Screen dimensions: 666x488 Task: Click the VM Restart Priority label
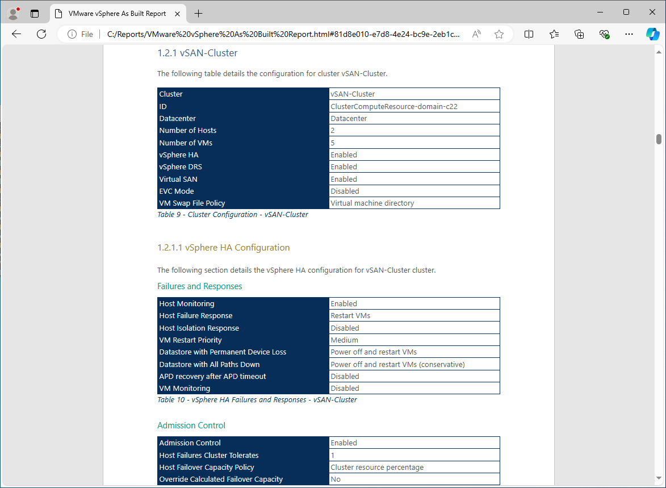click(190, 340)
